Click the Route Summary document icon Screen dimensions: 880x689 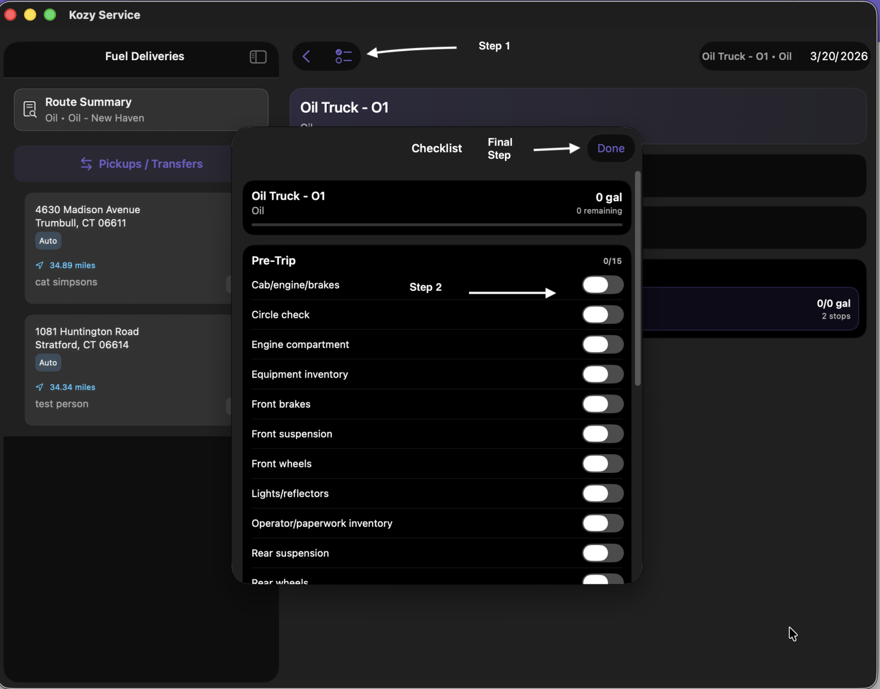click(x=30, y=110)
